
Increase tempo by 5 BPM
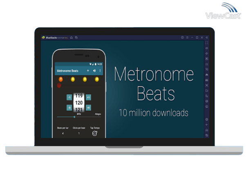click(x=89, y=108)
